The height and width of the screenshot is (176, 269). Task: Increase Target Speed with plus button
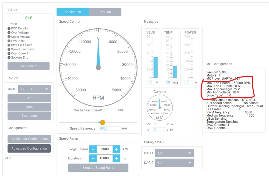116,149
